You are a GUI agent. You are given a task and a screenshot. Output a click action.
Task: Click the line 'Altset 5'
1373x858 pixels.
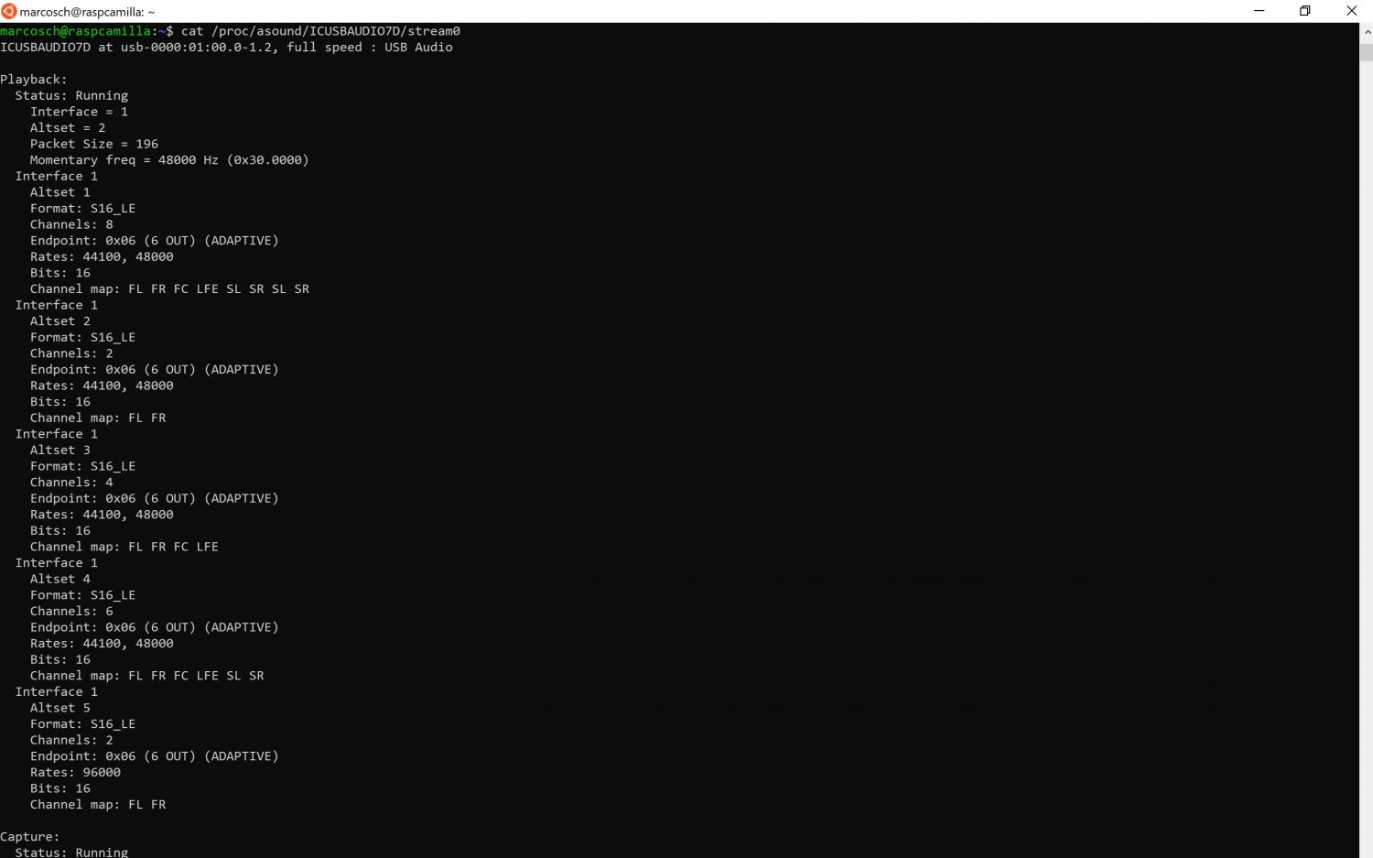pyautogui.click(x=60, y=708)
